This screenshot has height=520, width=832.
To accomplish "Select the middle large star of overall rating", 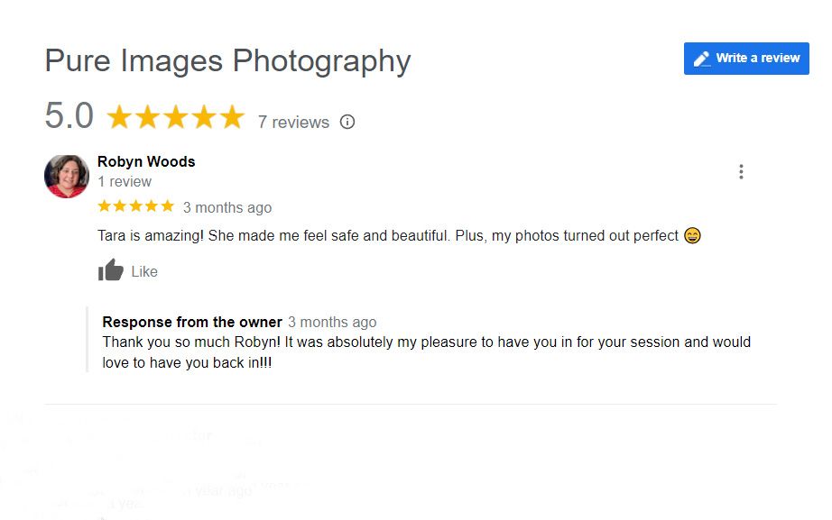I will point(176,117).
